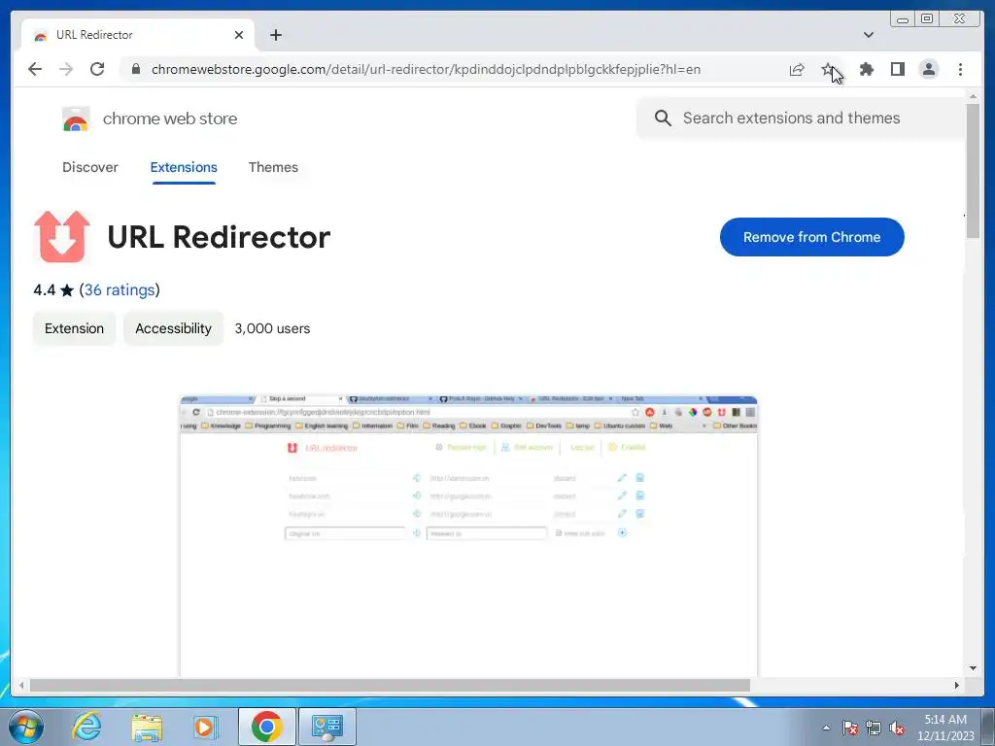Go back to previous page
The image size is (995, 746).
35,69
